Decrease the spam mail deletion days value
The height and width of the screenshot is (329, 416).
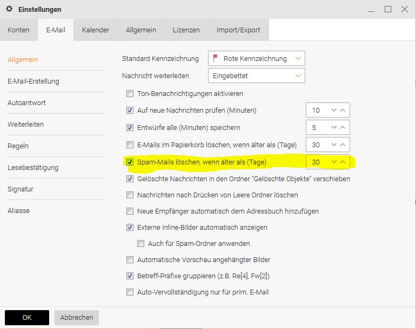click(x=334, y=162)
